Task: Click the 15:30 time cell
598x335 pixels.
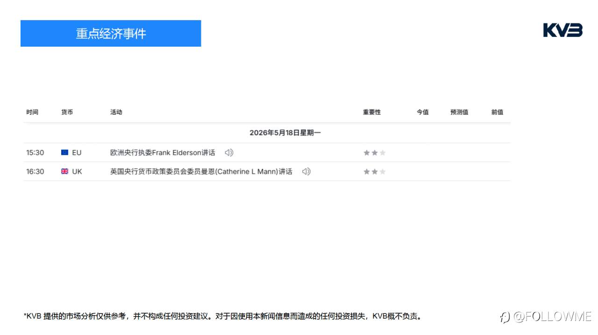Action: tap(35, 153)
